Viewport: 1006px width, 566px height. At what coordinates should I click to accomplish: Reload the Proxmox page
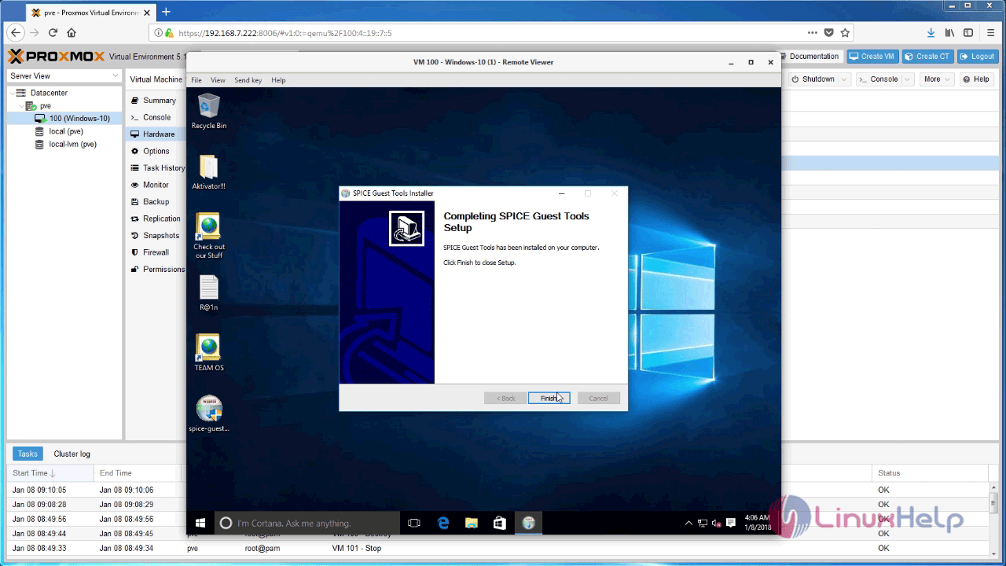[53, 33]
